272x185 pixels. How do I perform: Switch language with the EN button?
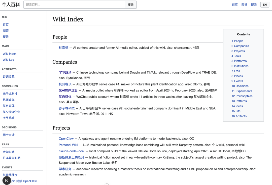[265, 5]
